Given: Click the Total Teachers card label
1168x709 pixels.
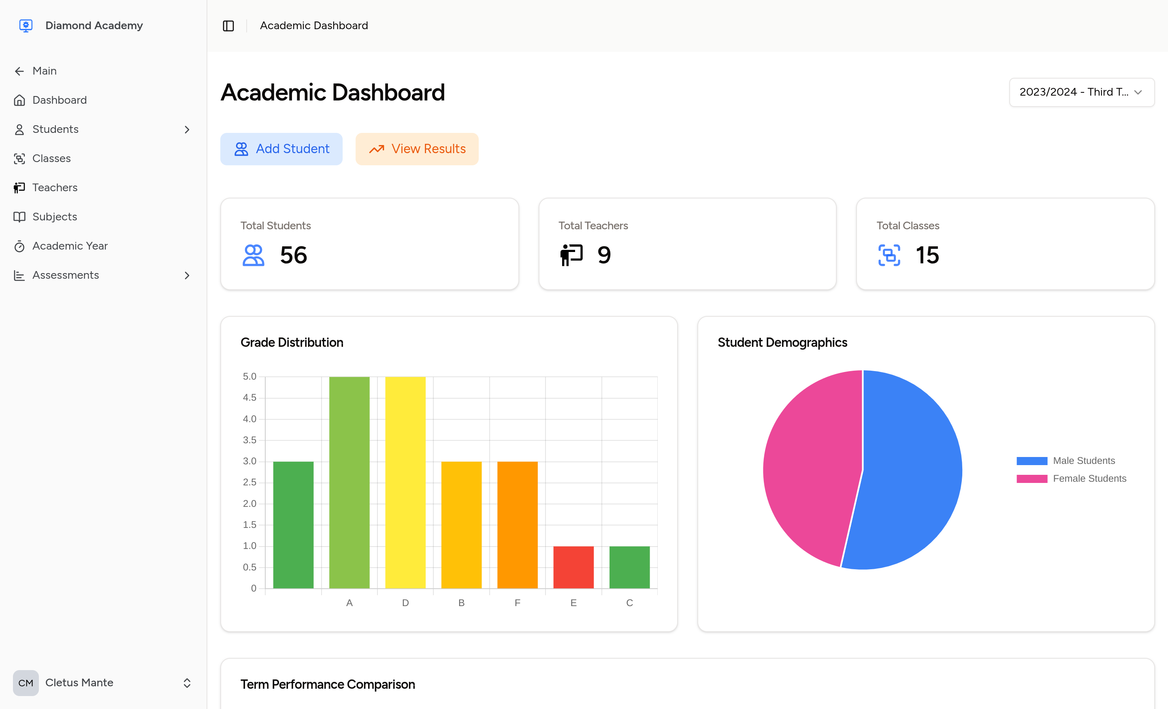Looking at the screenshot, I should tap(593, 226).
